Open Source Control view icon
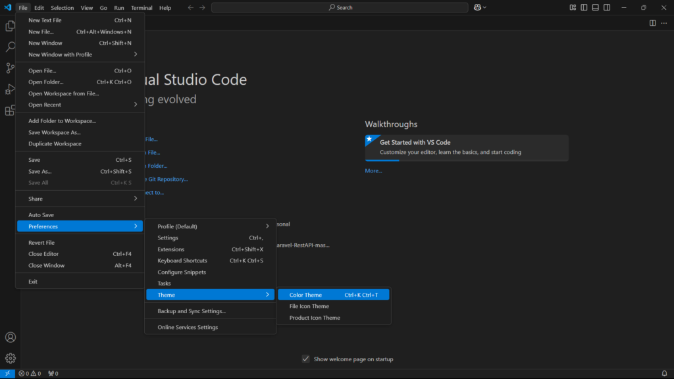 [11, 68]
